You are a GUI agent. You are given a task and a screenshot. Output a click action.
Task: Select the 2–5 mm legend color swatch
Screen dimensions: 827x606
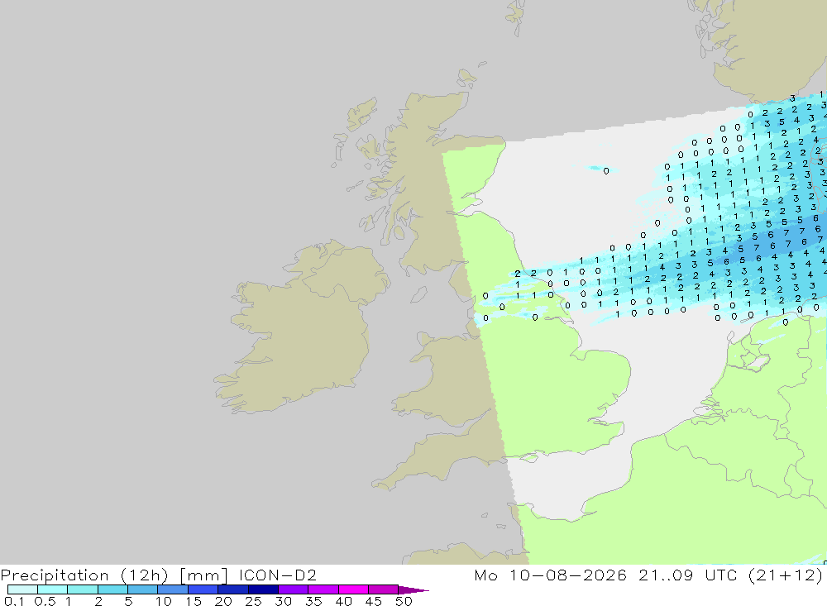pyautogui.click(x=112, y=589)
